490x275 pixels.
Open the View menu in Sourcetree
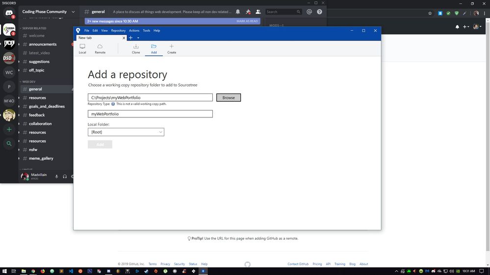click(x=104, y=30)
